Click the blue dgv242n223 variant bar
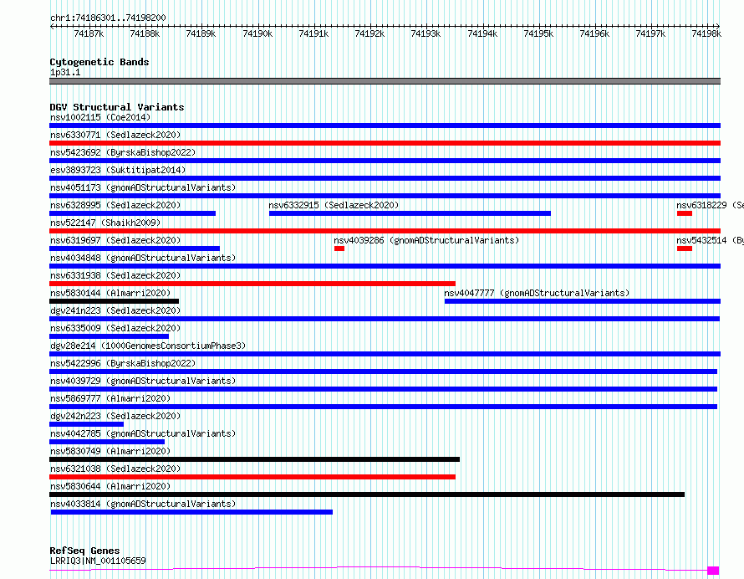 [x=86, y=424]
